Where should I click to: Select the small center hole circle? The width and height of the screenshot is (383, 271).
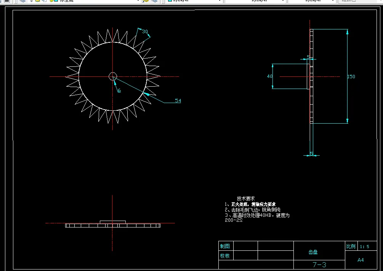(112, 76)
